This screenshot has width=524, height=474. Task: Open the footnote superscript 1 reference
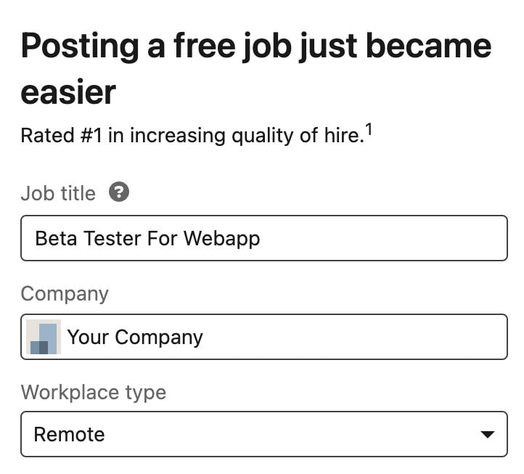(x=368, y=129)
